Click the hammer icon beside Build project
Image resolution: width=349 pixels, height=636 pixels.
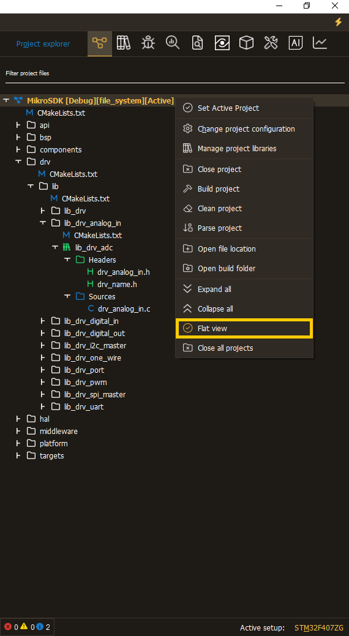187,189
